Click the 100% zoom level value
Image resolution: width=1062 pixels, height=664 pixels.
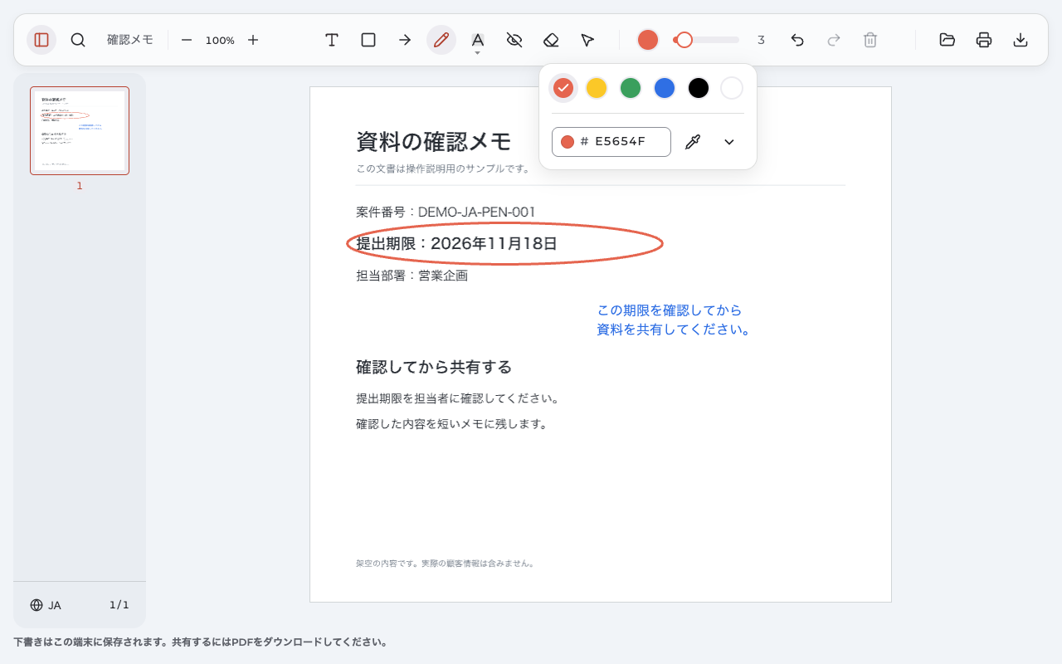click(220, 40)
